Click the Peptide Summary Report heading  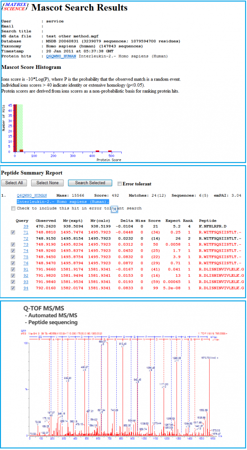pos(32,173)
